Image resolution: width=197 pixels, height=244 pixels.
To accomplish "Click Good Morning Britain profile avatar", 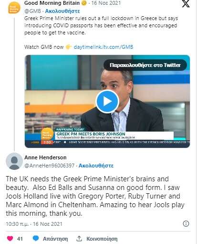I will click(x=14, y=8).
